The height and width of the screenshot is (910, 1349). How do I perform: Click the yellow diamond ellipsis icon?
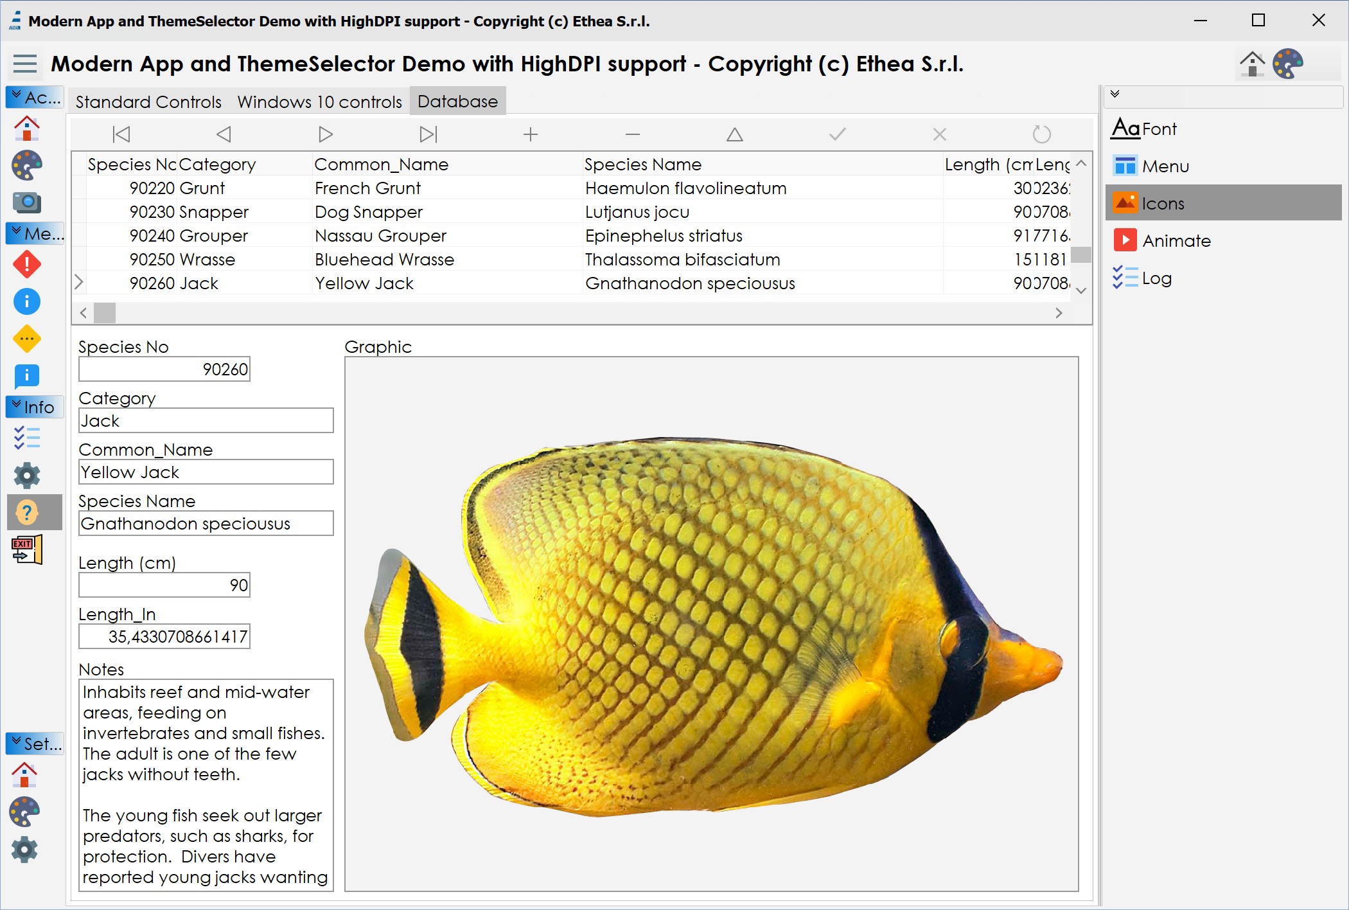coord(27,339)
